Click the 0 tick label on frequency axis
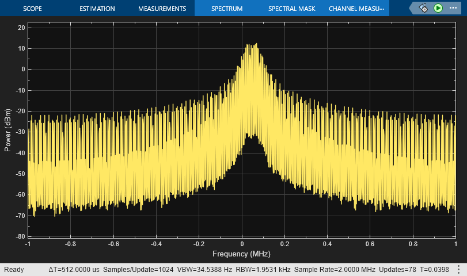 (x=242, y=244)
